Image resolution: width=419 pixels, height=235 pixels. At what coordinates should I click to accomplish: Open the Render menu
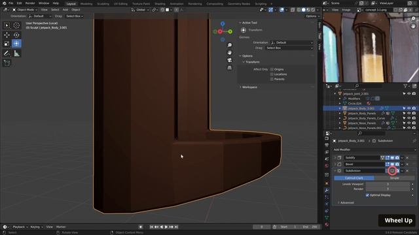(x=30, y=3)
